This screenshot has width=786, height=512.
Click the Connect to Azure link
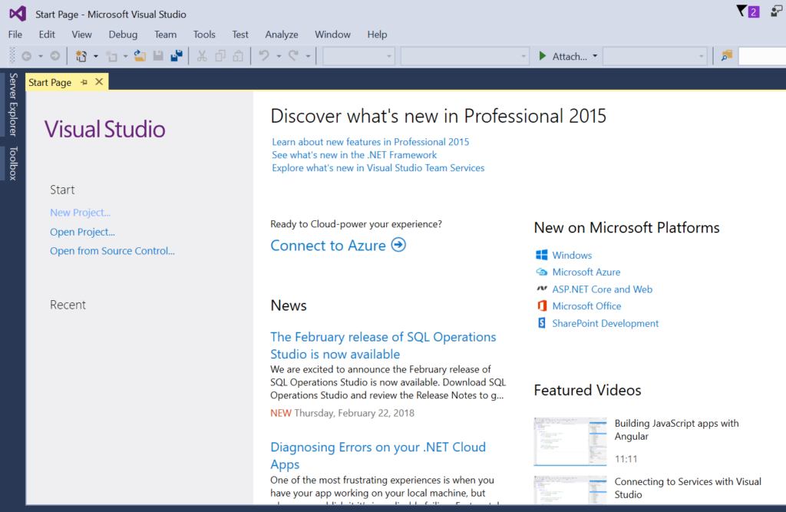pyautogui.click(x=328, y=245)
